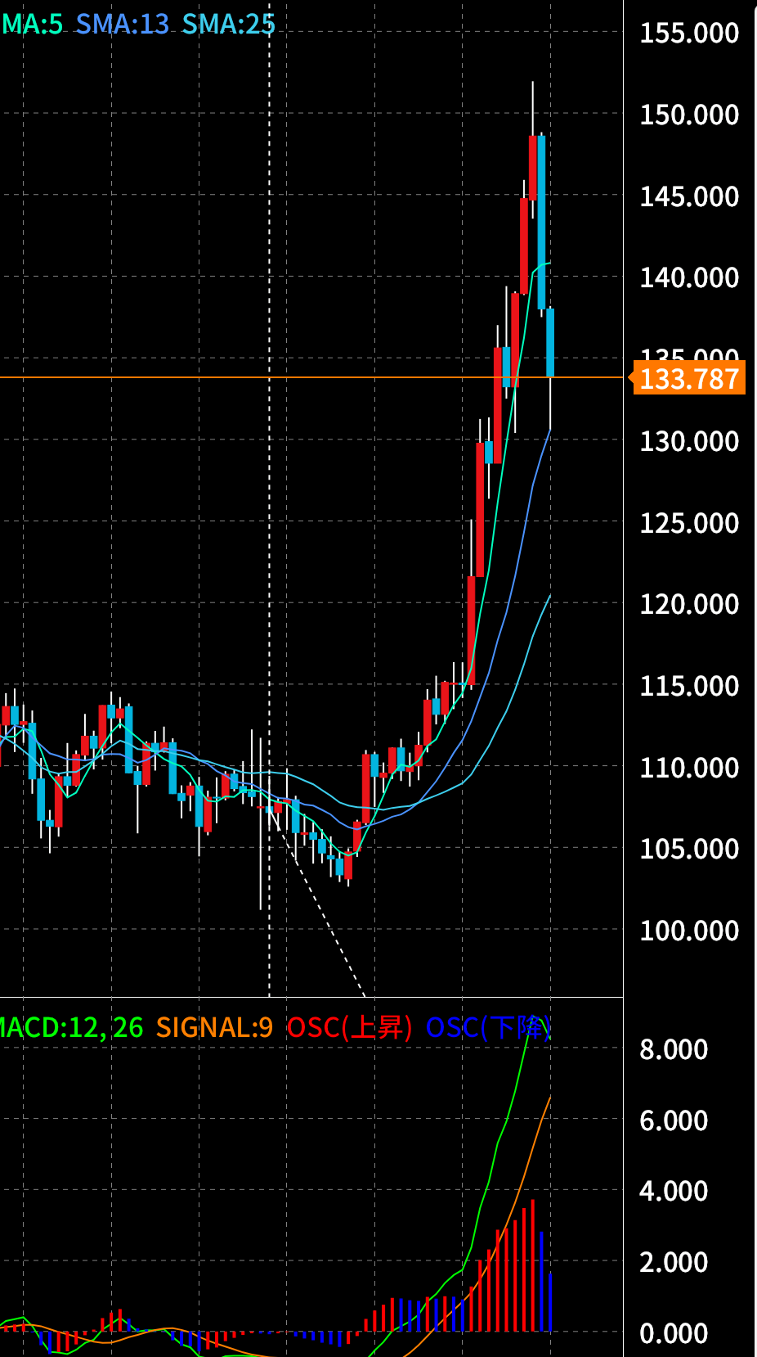Click the 4.000 MACD axis label

pyautogui.click(x=674, y=1191)
